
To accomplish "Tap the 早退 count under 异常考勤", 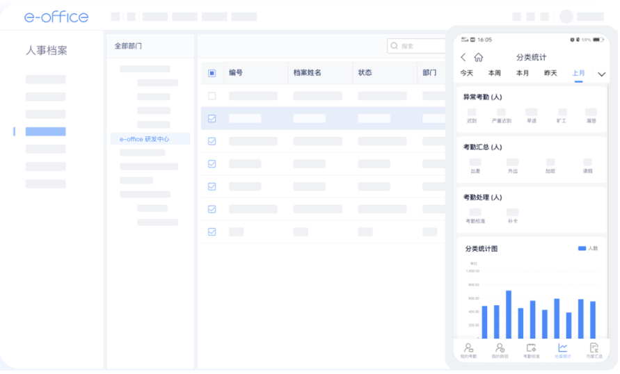I will click(531, 112).
